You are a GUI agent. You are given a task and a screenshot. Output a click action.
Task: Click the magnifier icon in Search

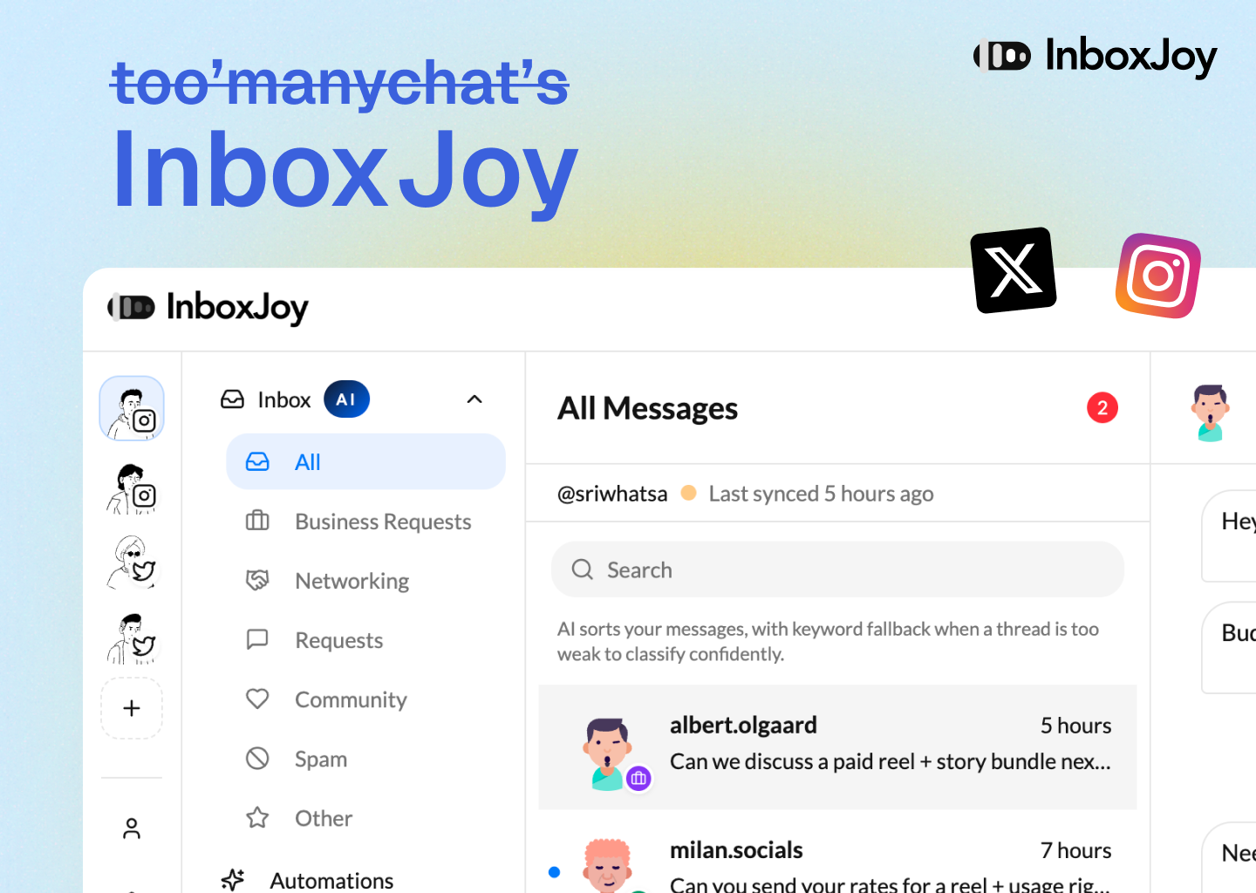coord(583,569)
